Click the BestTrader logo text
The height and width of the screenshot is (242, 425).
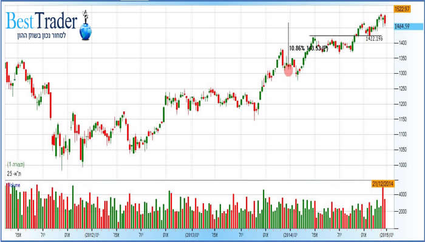(41, 23)
